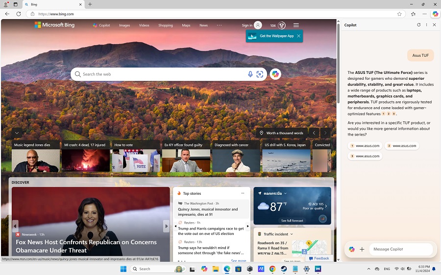This screenshot has height=275, width=441.
Task: Open the first www.asus.com source link
Action: [x=365, y=146]
